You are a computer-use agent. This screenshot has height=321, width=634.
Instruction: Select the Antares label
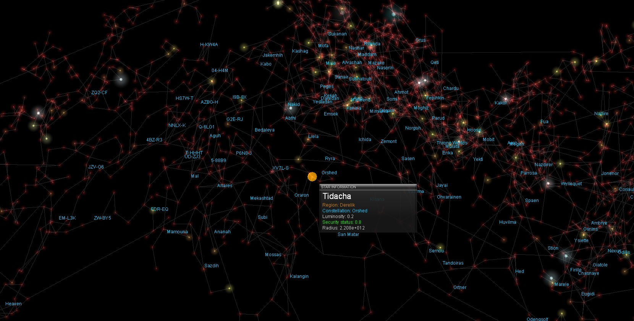point(225,186)
